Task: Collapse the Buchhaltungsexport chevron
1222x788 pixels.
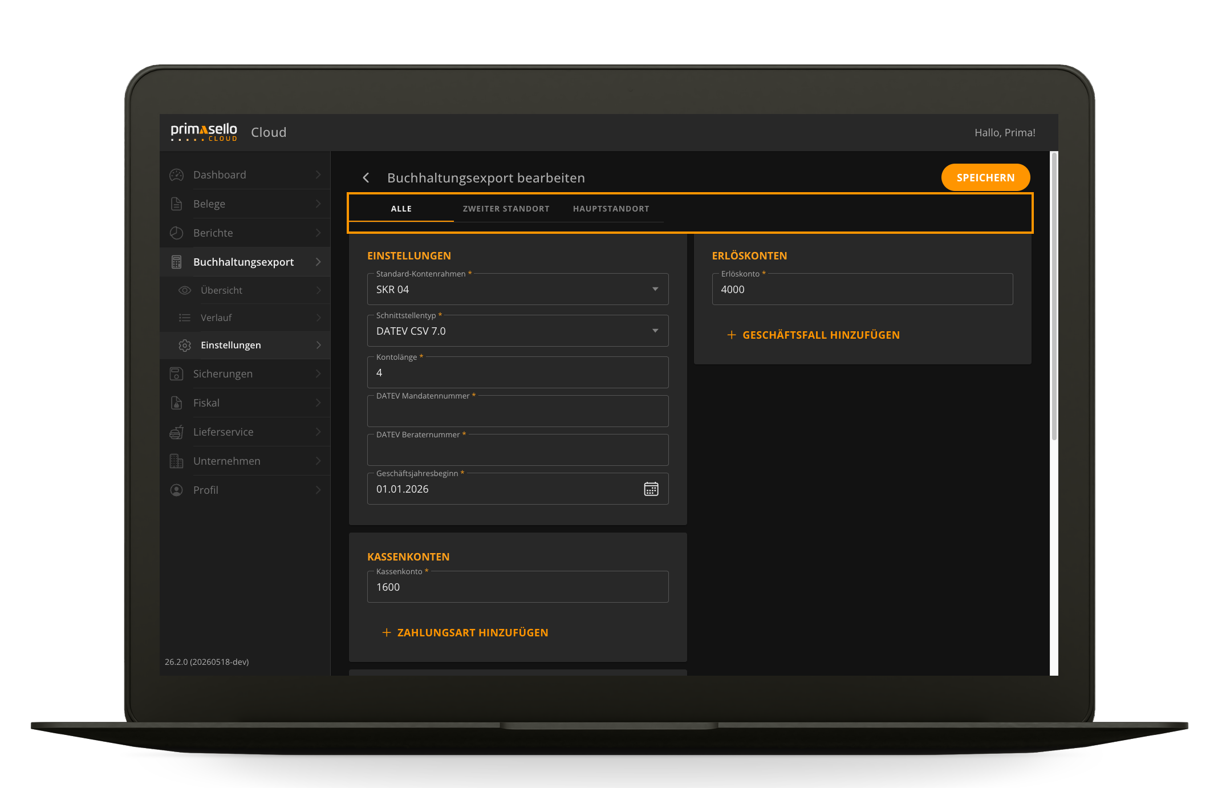Action: coord(318,262)
